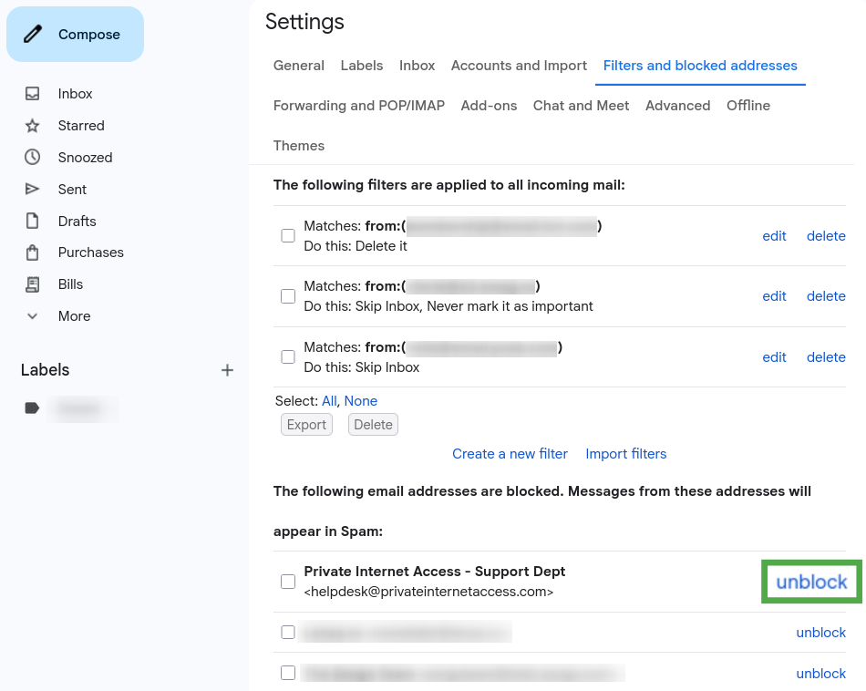Check the Private Internet Access blocked address
Screen dimensions: 866x691
[288, 582]
